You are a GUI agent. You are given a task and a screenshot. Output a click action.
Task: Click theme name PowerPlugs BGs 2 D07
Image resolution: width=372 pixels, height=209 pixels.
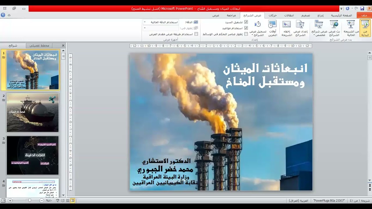(329, 201)
